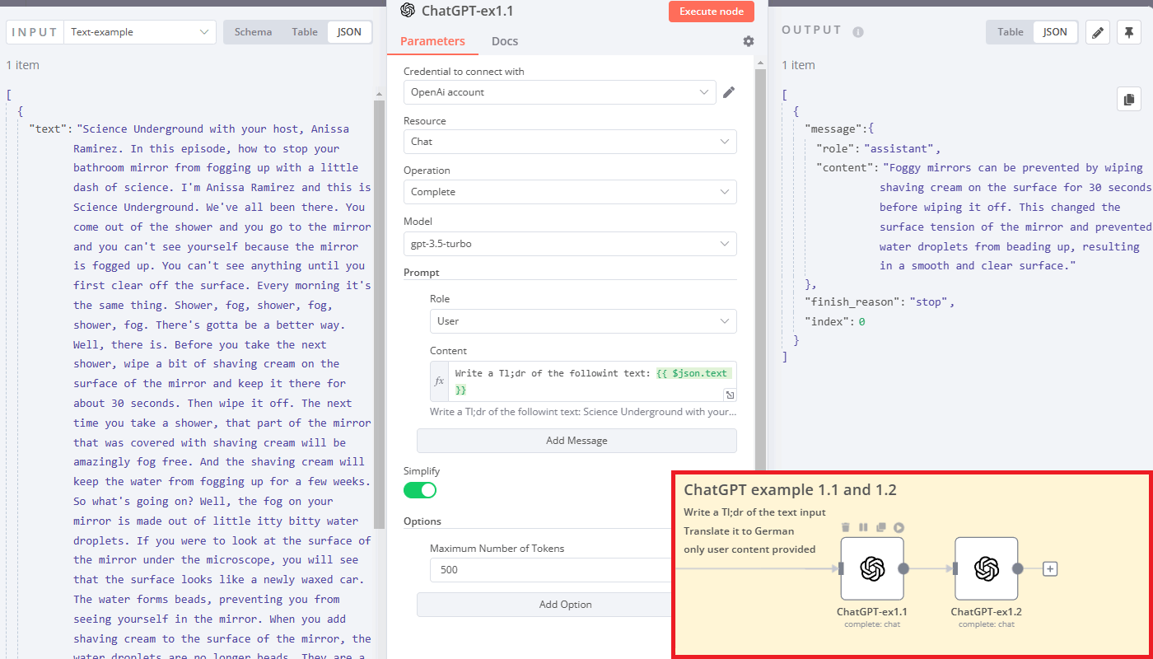The width and height of the screenshot is (1153, 659).
Task: Run the node via canvas play icon
Action: [899, 527]
